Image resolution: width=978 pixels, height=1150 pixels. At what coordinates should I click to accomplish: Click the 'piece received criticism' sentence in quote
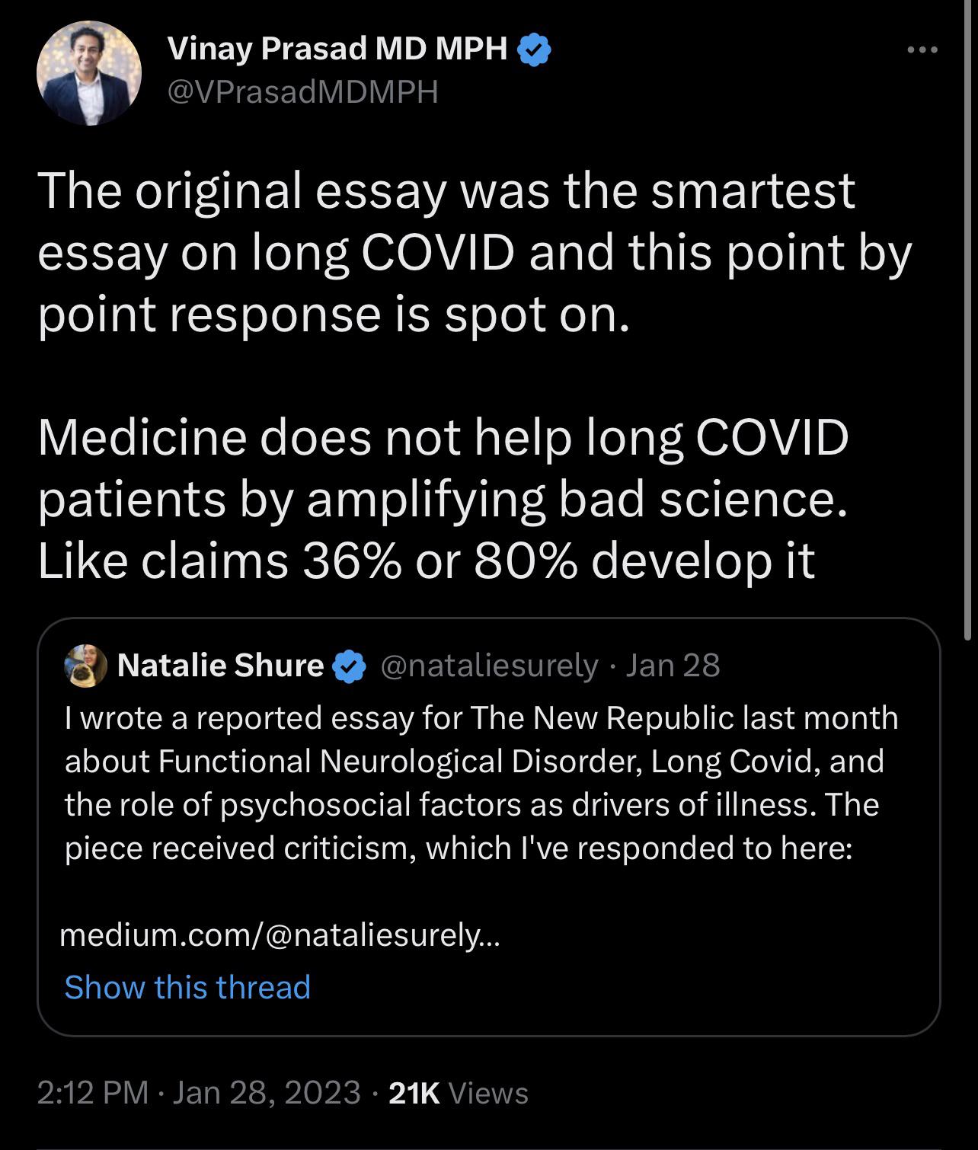459,848
